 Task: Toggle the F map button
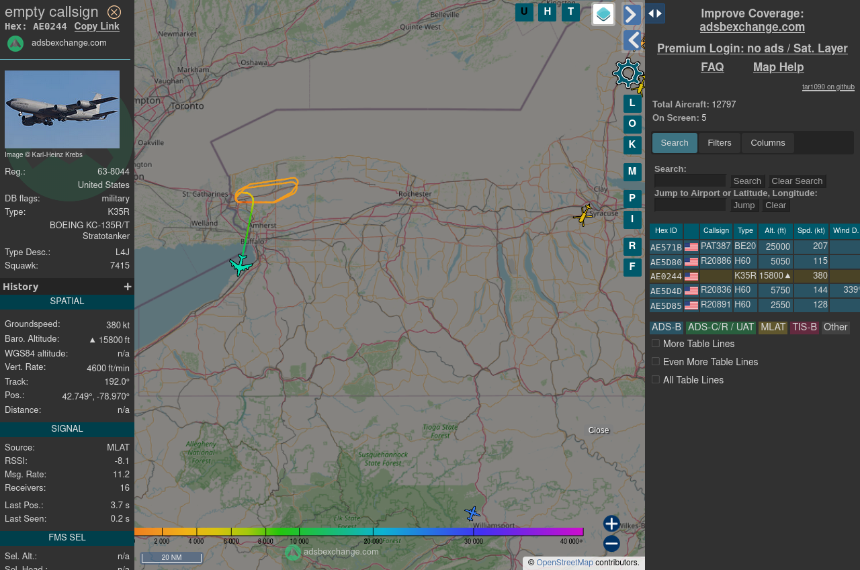(x=632, y=267)
